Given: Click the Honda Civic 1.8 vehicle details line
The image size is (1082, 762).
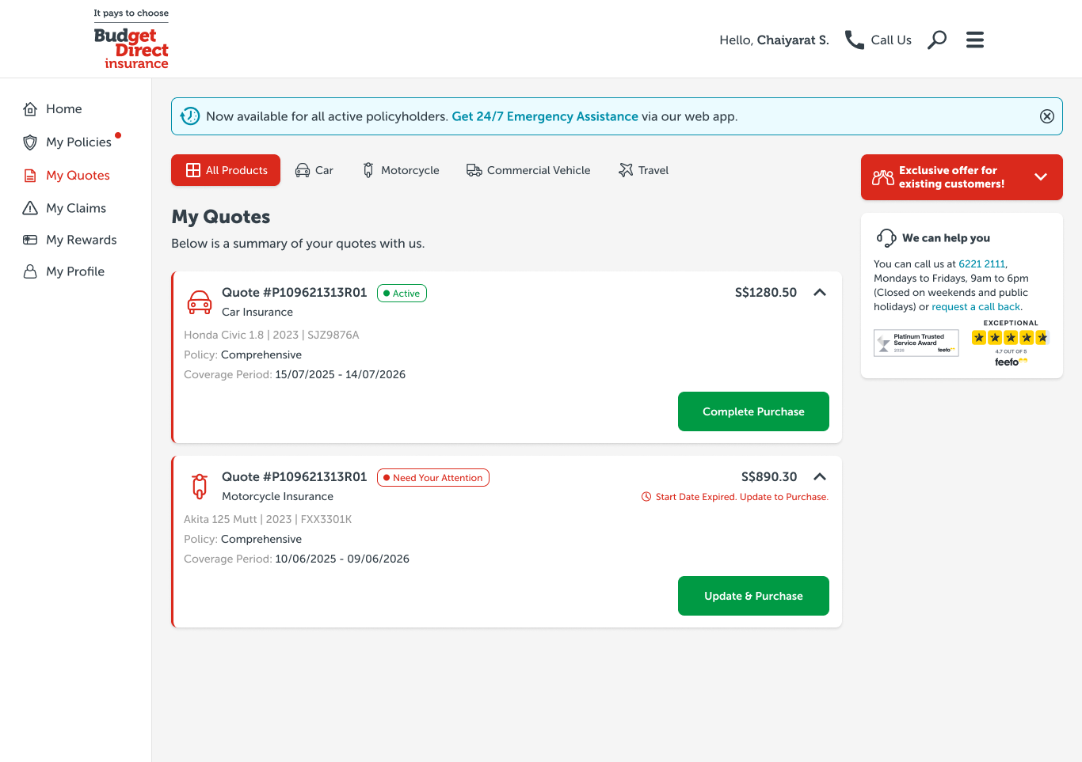Looking at the screenshot, I should [x=272, y=336].
